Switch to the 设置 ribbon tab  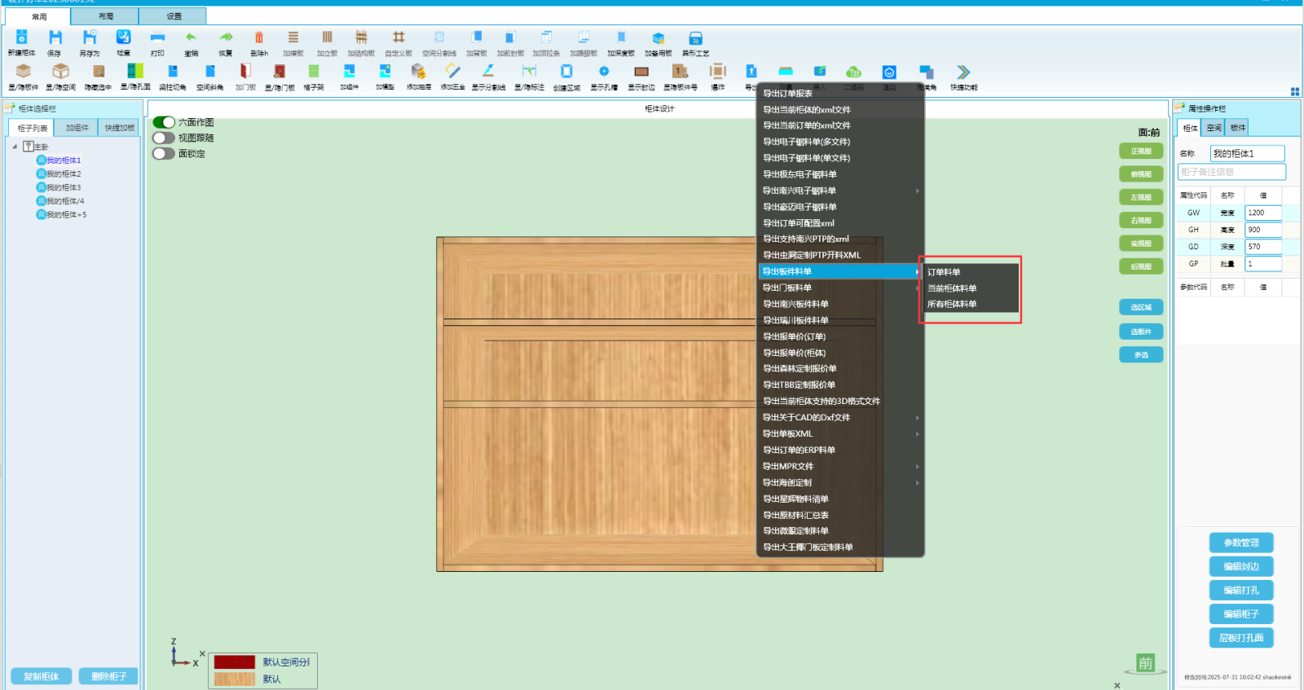(x=174, y=16)
